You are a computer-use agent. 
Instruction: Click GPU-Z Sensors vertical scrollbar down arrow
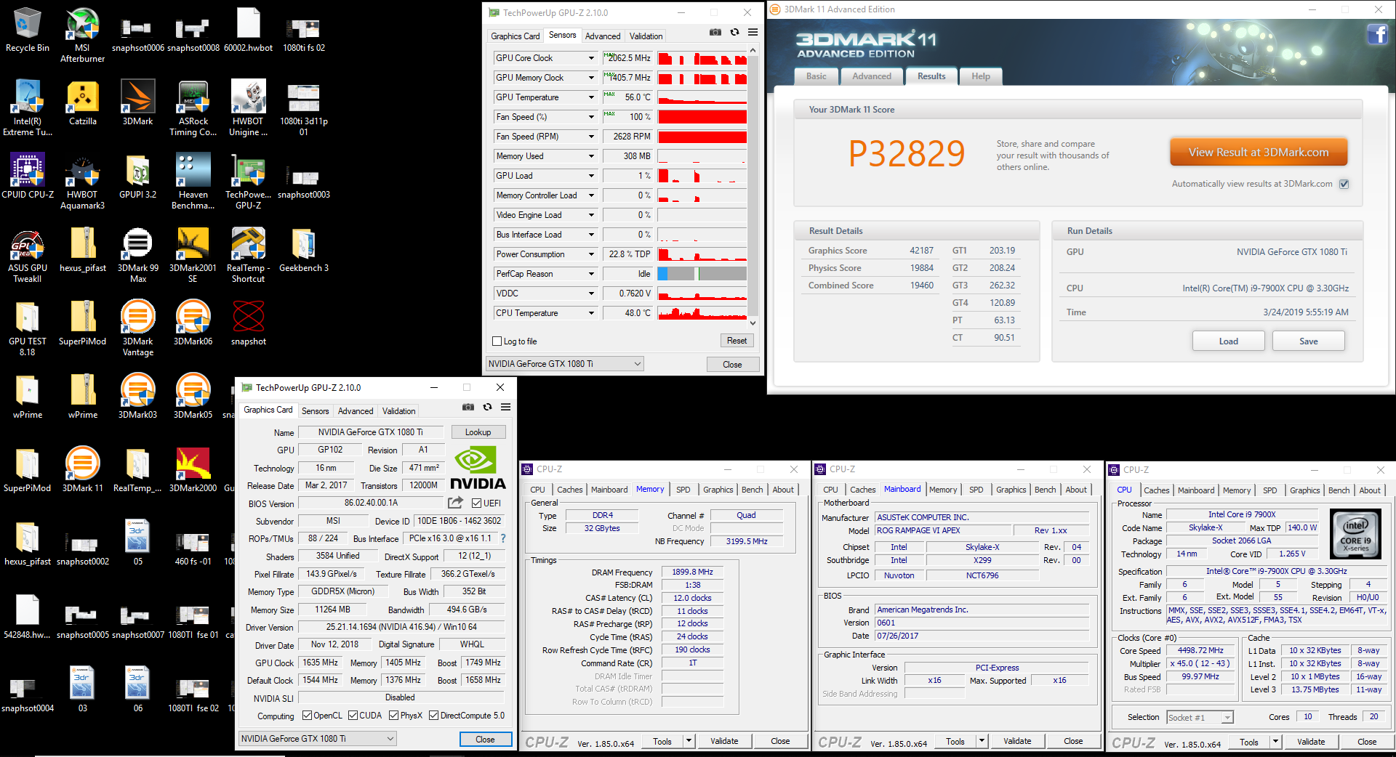click(x=753, y=323)
